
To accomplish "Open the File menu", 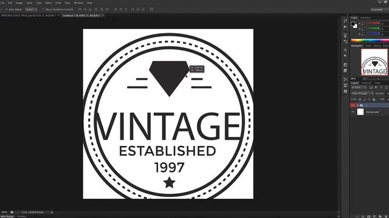I will (2, 2).
